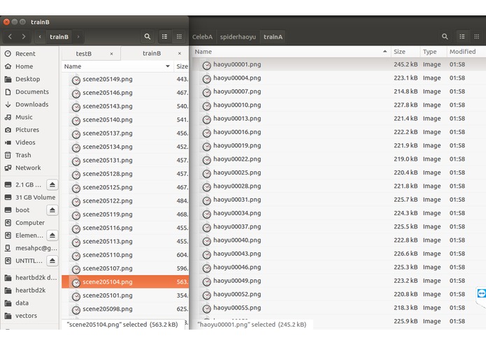Switch to the trainB tab
Screen dimensions: 486x345
click(152, 53)
